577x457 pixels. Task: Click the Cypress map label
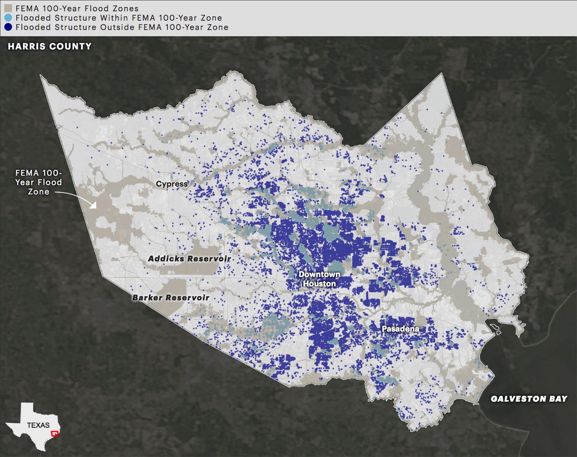[x=172, y=184]
